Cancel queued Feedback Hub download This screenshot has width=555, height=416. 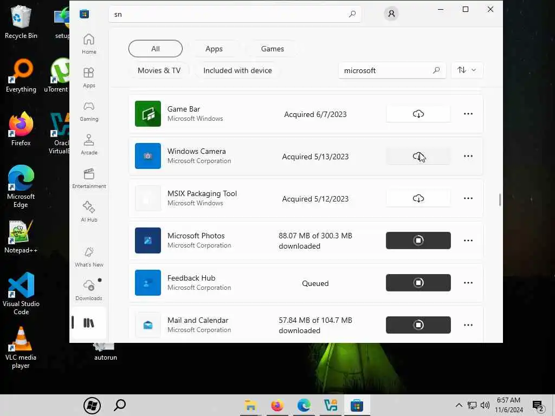click(418, 283)
